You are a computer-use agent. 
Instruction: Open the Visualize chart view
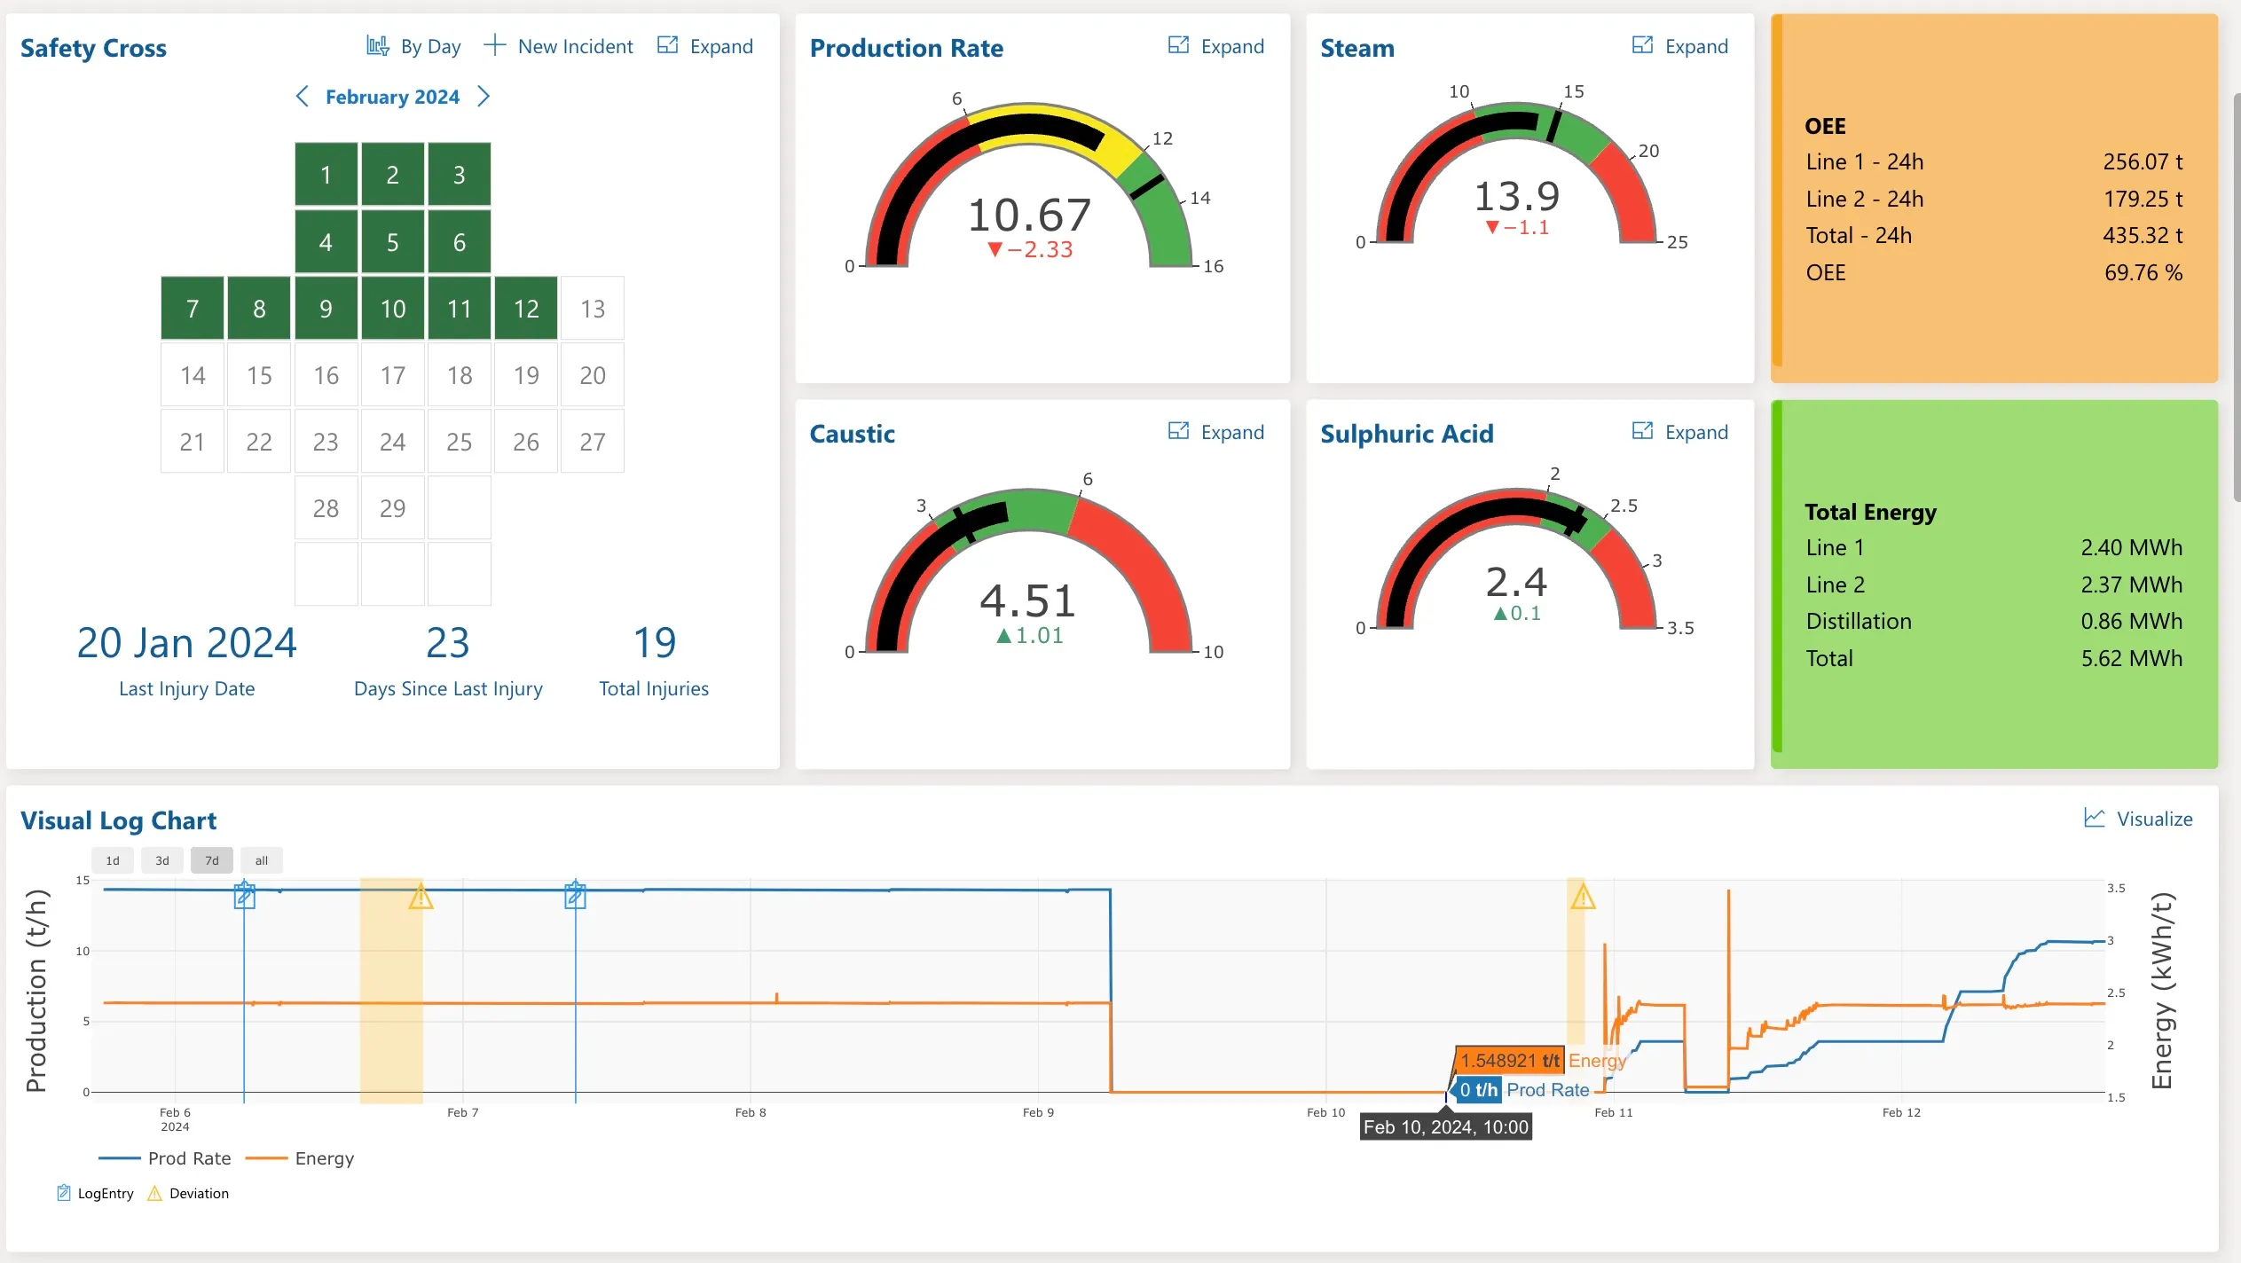coord(2137,819)
